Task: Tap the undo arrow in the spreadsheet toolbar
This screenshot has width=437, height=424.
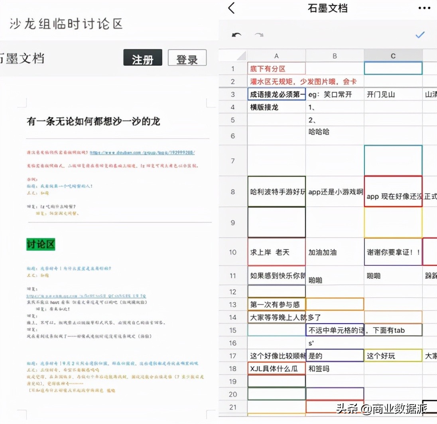Action: 237,35
